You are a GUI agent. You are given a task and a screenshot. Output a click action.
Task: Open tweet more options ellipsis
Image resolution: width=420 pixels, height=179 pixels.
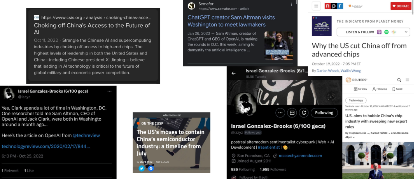coord(109,91)
